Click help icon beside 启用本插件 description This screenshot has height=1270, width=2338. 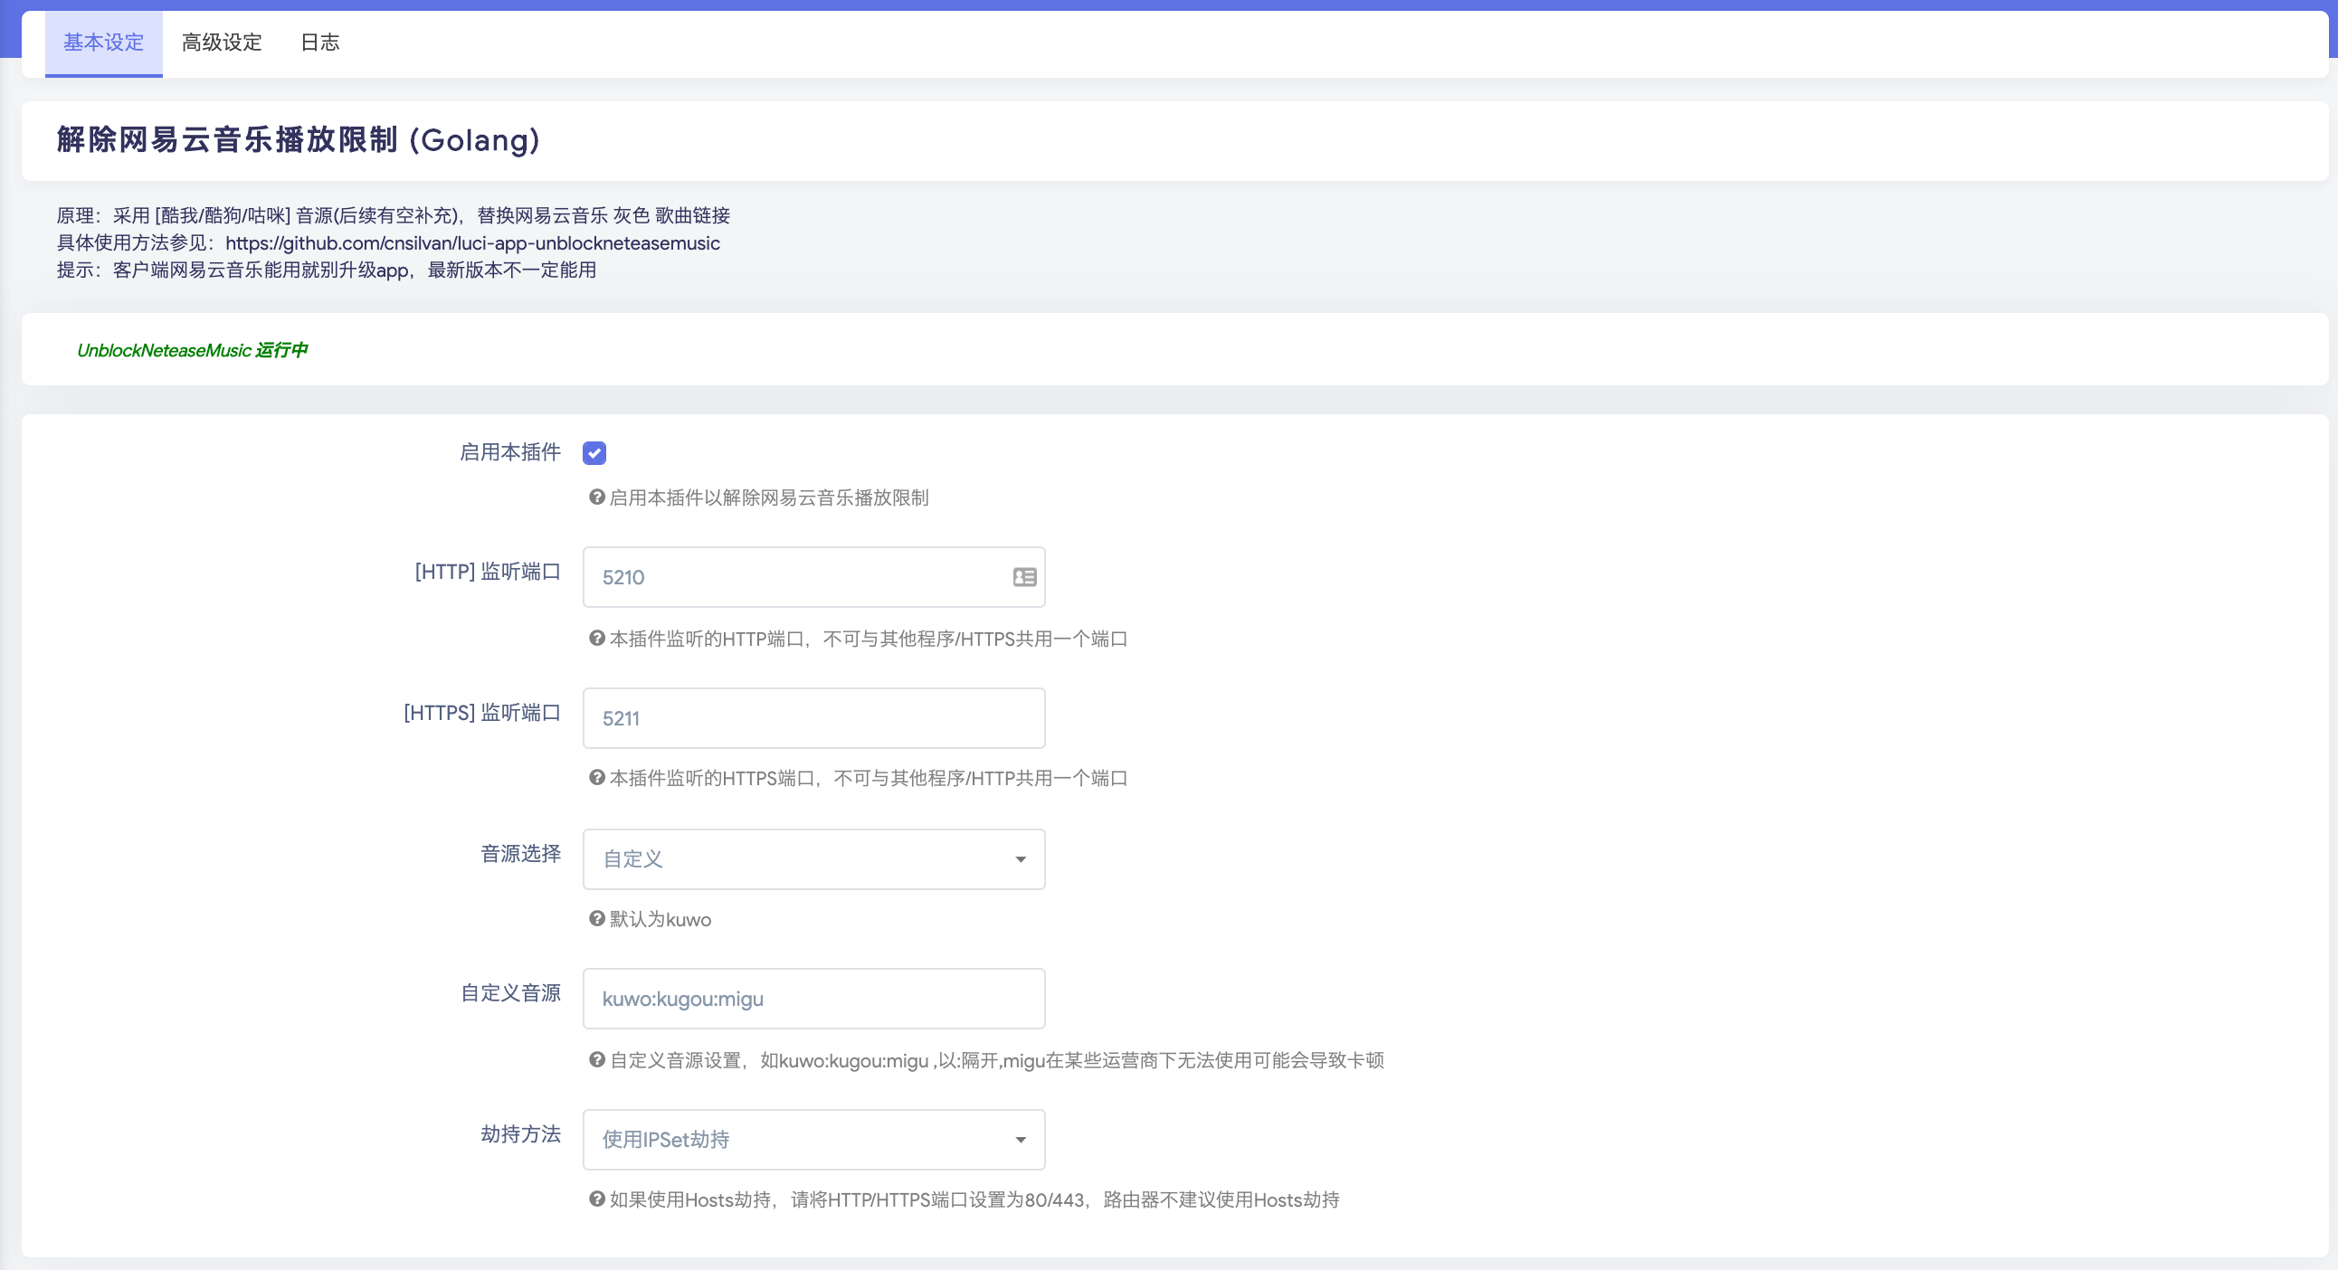click(x=596, y=498)
